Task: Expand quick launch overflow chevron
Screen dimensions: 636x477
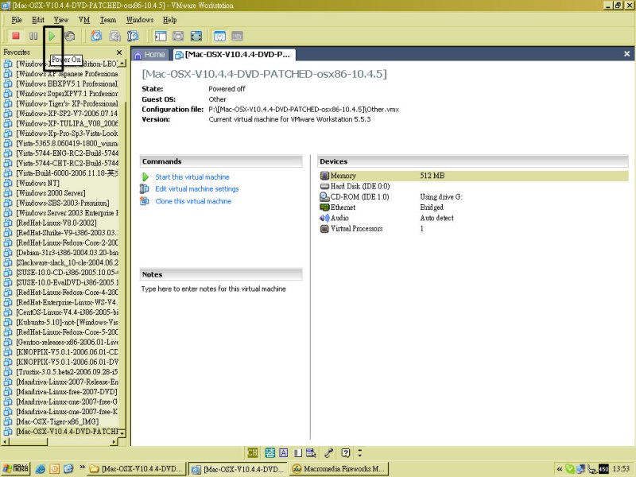Action: point(83,467)
